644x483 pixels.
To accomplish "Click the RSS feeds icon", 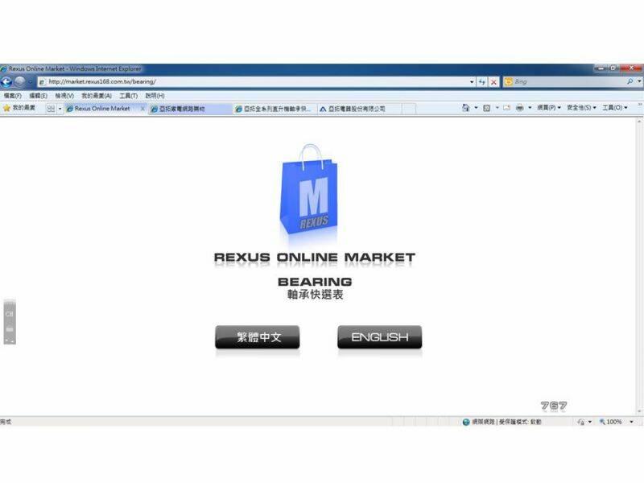I will (487, 108).
